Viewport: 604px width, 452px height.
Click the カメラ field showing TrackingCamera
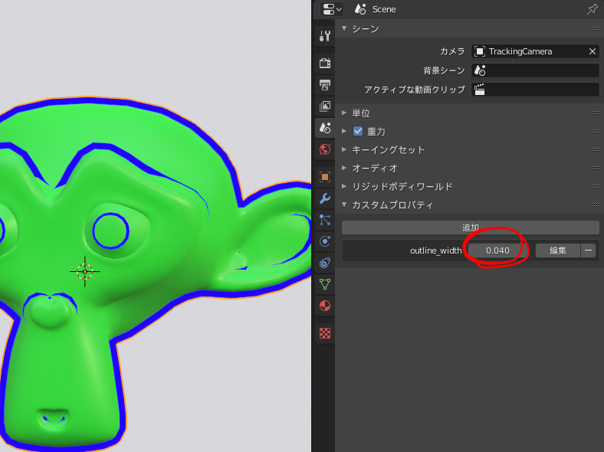(x=535, y=51)
